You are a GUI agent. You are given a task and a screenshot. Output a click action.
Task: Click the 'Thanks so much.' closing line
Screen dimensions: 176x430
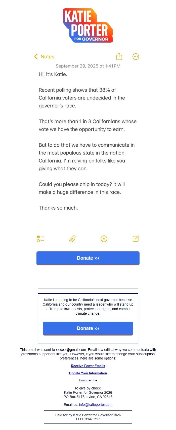(58, 208)
